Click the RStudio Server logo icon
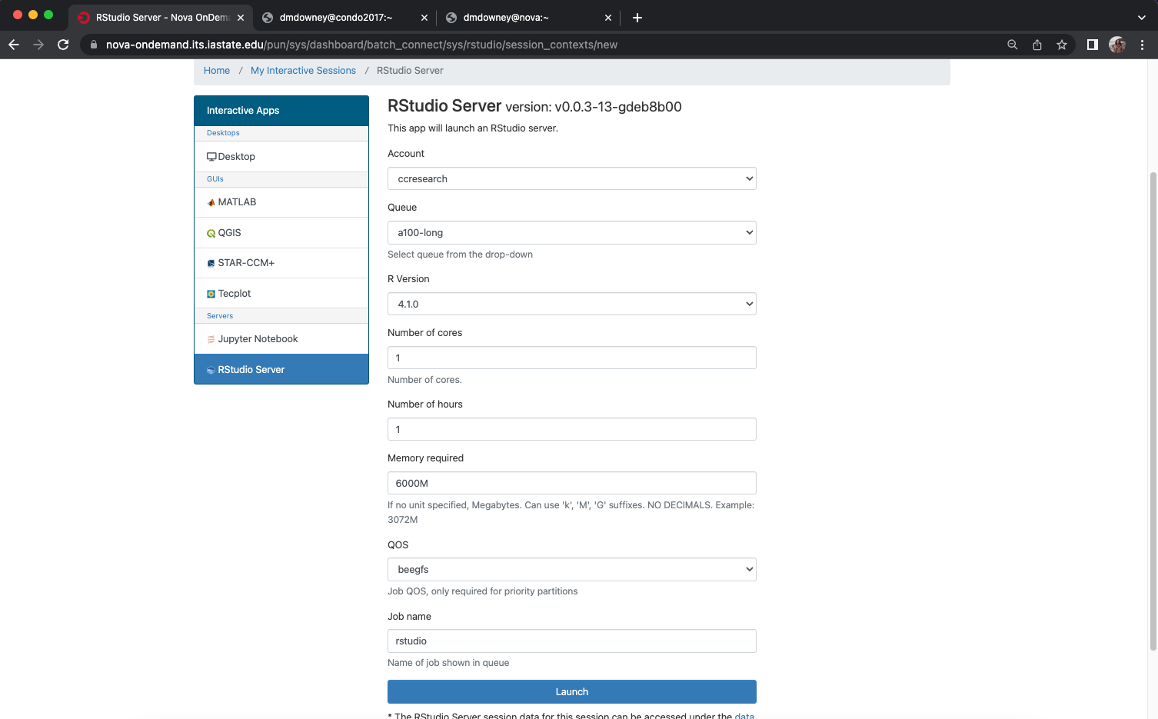The width and height of the screenshot is (1158, 719). pyautogui.click(x=211, y=370)
